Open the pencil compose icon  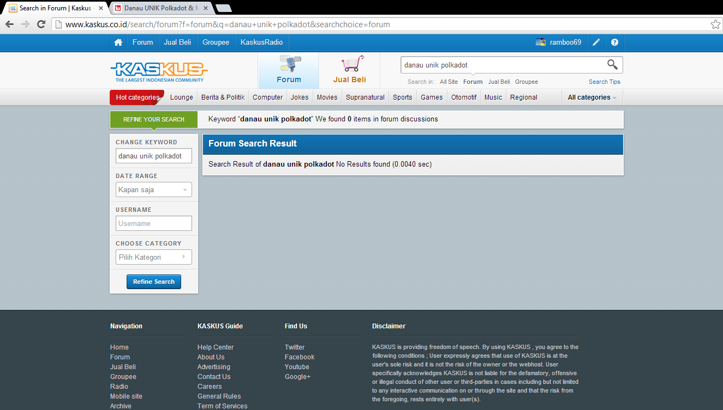click(596, 42)
